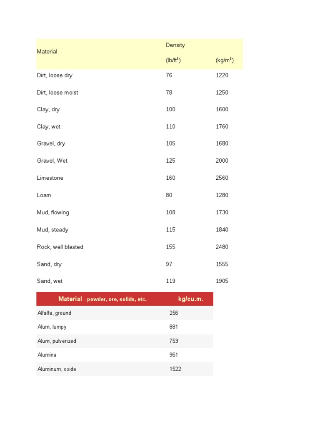320x427 pixels.
Task: Select the 'Sand, wet' row label
Action: point(50,281)
